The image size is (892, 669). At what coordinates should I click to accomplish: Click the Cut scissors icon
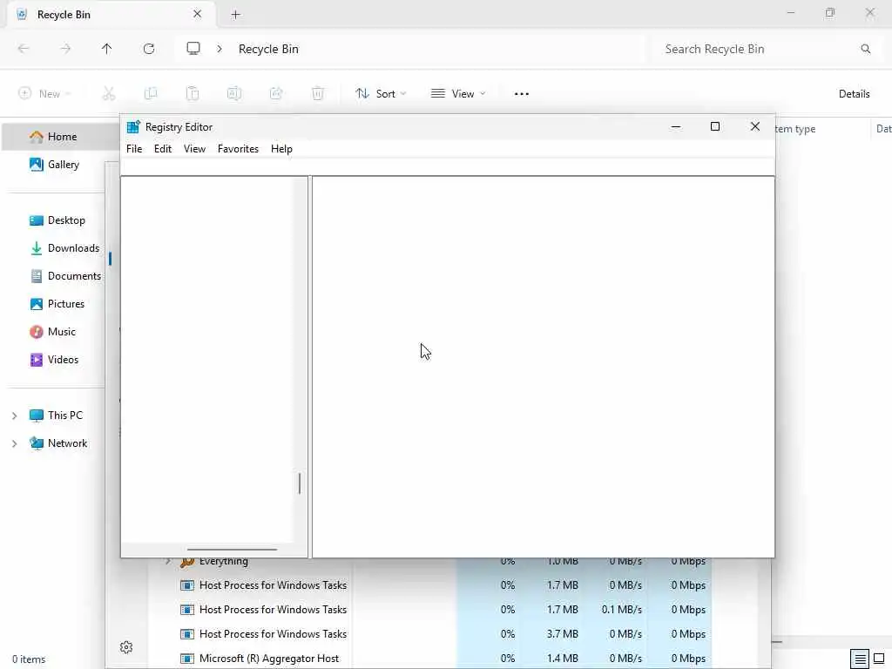(x=109, y=94)
